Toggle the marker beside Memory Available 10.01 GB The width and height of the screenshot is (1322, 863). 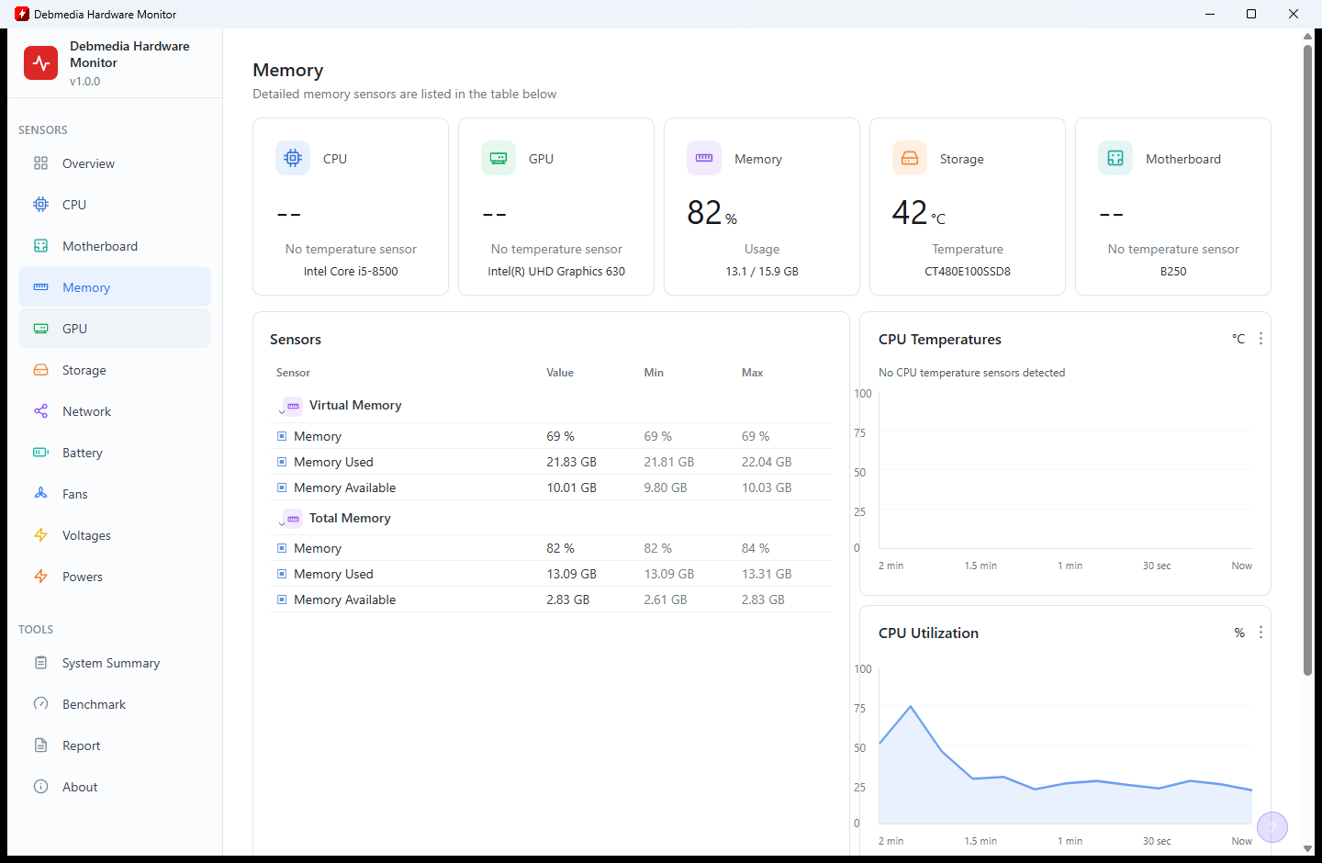pyautogui.click(x=282, y=488)
